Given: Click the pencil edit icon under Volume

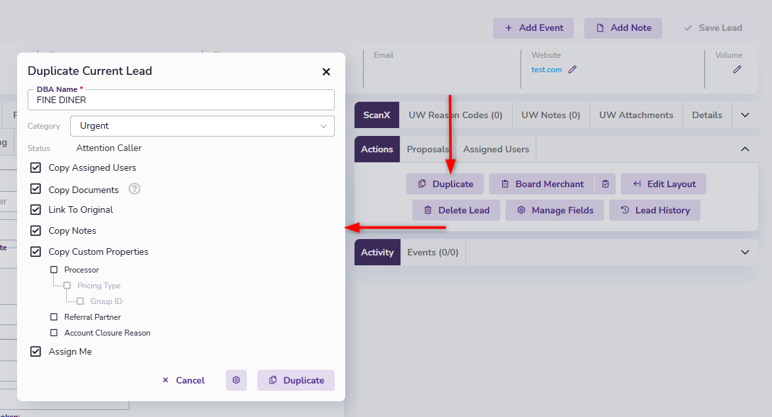Looking at the screenshot, I should click(x=737, y=70).
